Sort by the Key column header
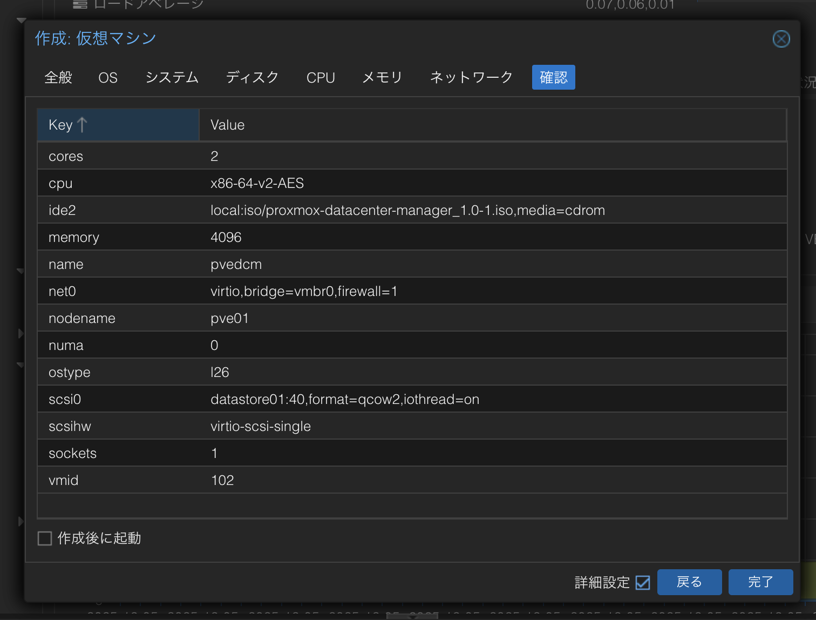 click(118, 125)
